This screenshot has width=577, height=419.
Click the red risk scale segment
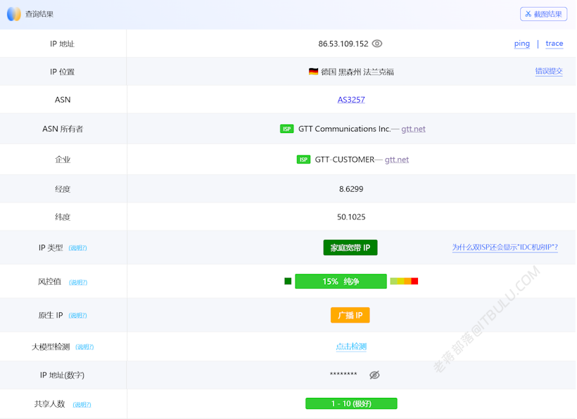[414, 281]
